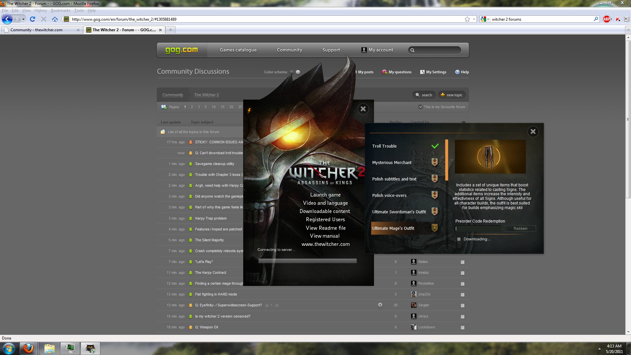Click the connecting progress bar
631x355 pixels.
point(307,261)
